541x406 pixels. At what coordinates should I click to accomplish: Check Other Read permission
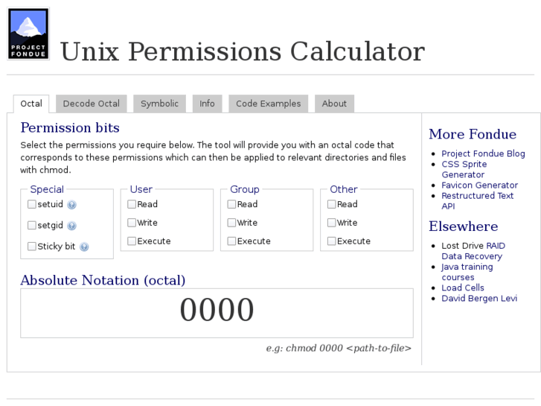pyautogui.click(x=332, y=204)
